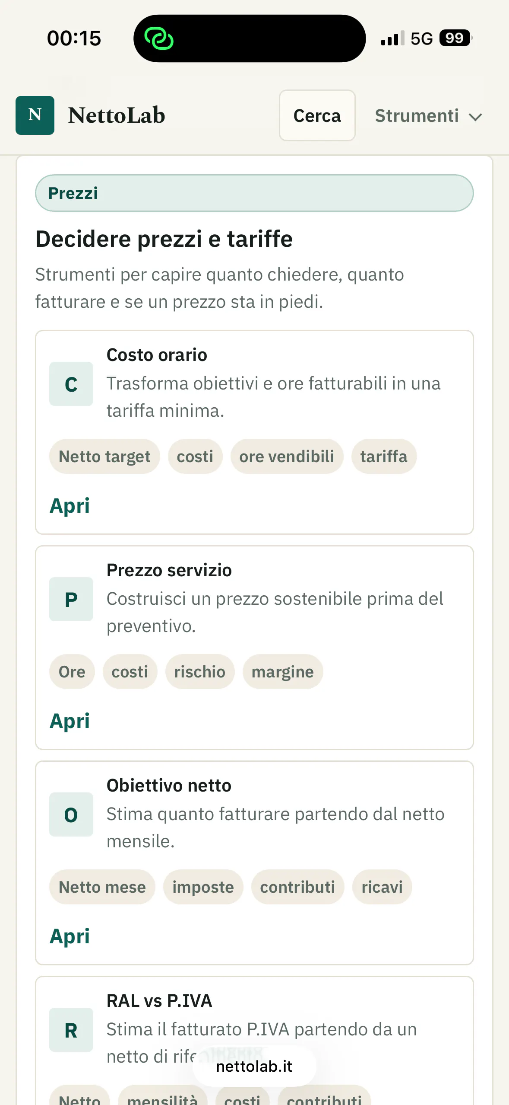
Task: Expand the Strumenti dropdown menu
Action: [428, 116]
